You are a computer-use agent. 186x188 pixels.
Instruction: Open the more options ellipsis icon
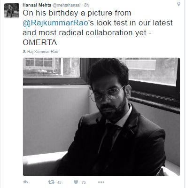(101, 182)
